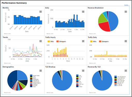Toggle Others in the TLD Breakup legend
This screenshot has height=97, width=132.
(x=79, y=87)
